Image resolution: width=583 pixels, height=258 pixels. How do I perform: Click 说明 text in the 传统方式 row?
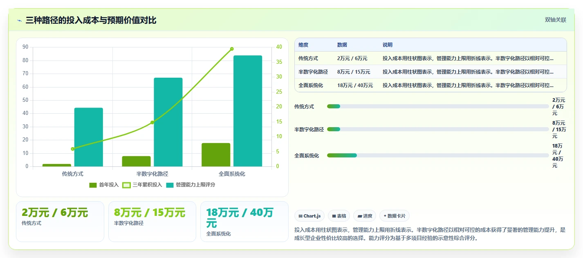[x=468, y=58]
